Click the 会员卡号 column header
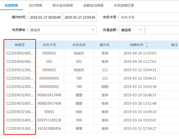179x139 pixels. [49, 45]
